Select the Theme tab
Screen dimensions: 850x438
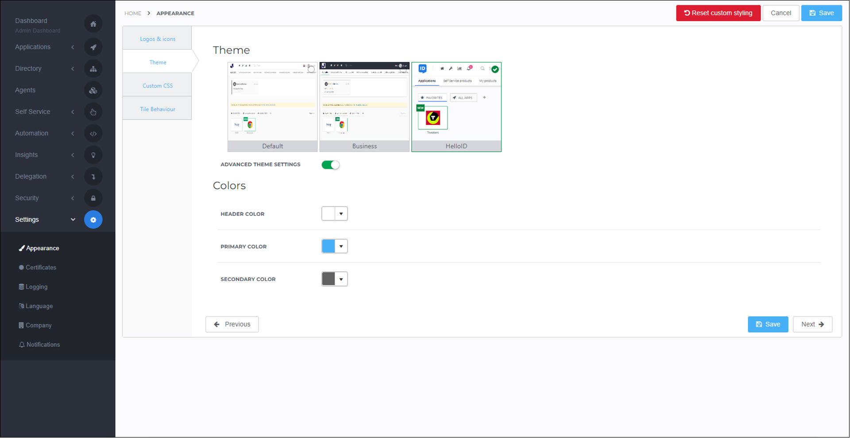[x=158, y=62]
